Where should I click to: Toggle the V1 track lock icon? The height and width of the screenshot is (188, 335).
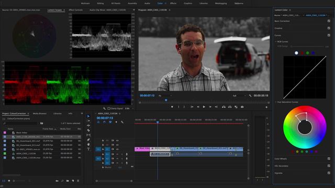[x=103, y=149]
